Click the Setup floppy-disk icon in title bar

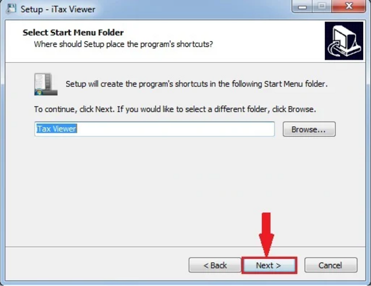click(x=11, y=9)
